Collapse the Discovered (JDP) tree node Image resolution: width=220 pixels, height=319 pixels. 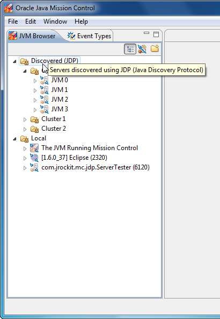coord(14,61)
